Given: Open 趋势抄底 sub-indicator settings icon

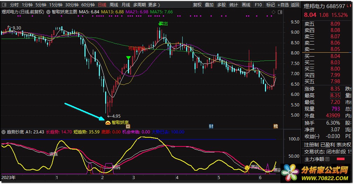Looking at the screenshot, I should [x=4, y=132].
